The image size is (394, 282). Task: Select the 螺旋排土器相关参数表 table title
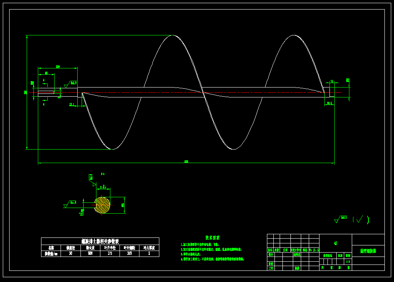(100, 241)
